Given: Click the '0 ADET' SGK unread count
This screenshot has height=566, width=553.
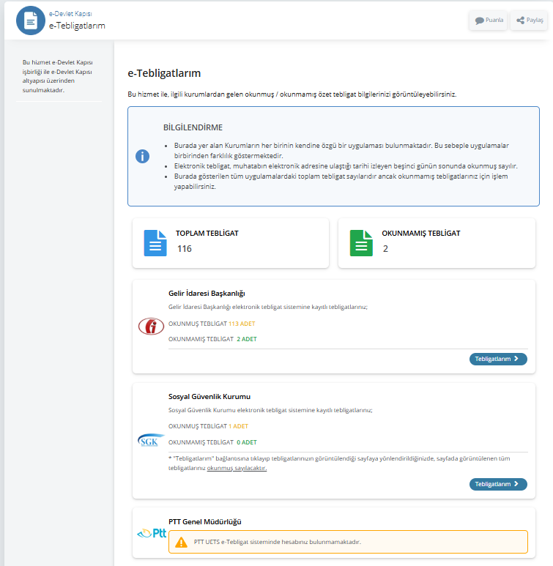Looking at the screenshot, I should click(247, 442).
